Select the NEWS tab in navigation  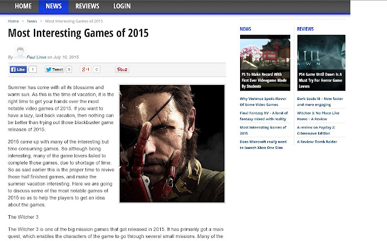[x=54, y=6]
